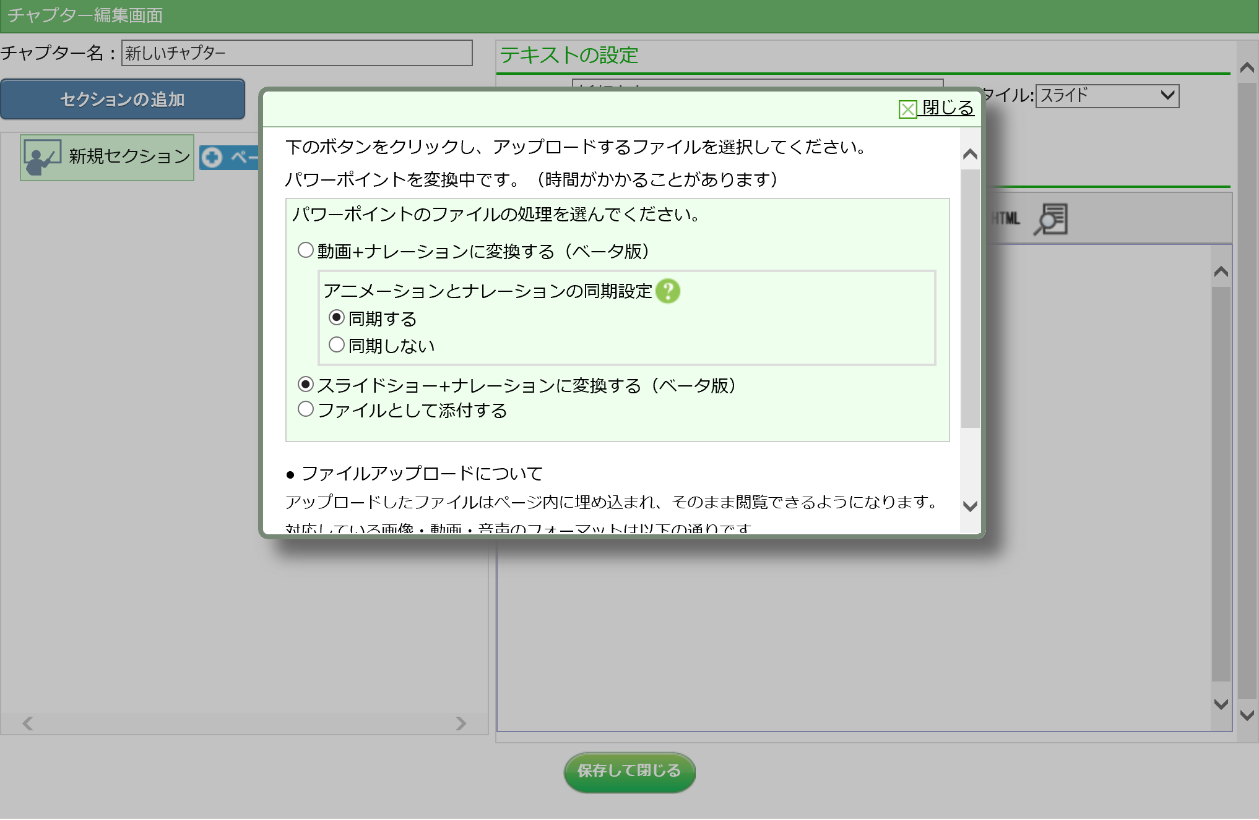Click outer right panel scroll down arrow
This screenshot has width=1259, height=820.
(1247, 715)
